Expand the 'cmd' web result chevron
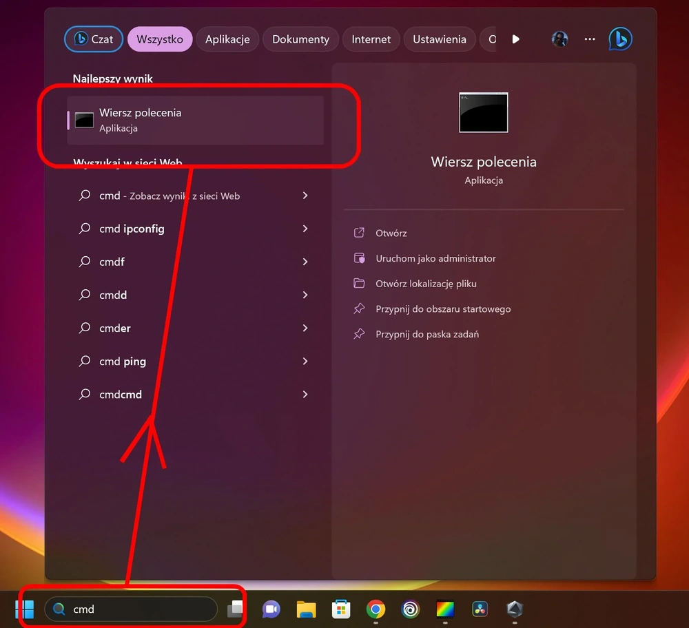 (305, 196)
